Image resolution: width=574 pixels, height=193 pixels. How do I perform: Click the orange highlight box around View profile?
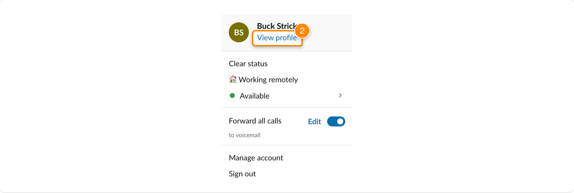point(277,38)
